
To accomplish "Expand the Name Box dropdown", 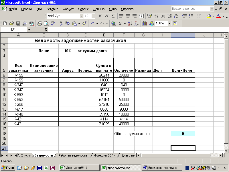I will coord(29,30).
